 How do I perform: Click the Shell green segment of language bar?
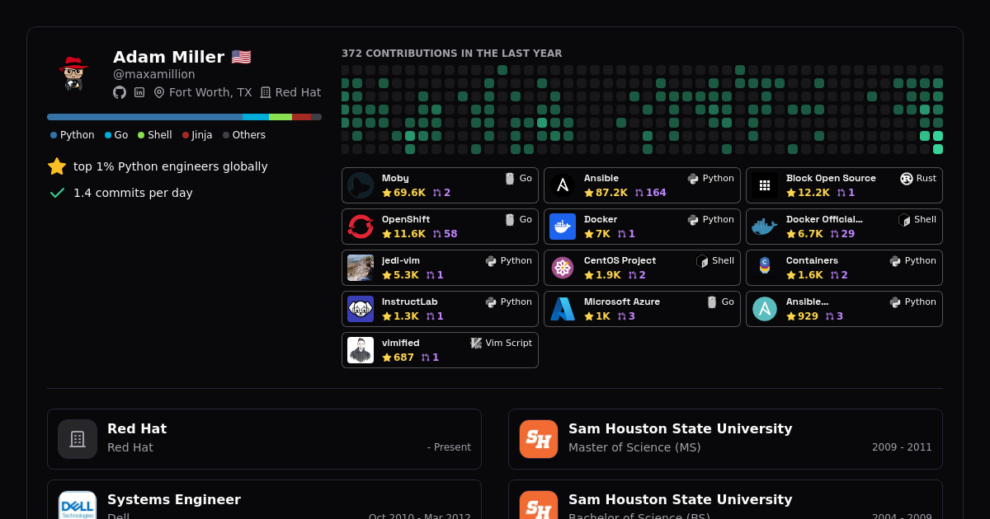280,117
